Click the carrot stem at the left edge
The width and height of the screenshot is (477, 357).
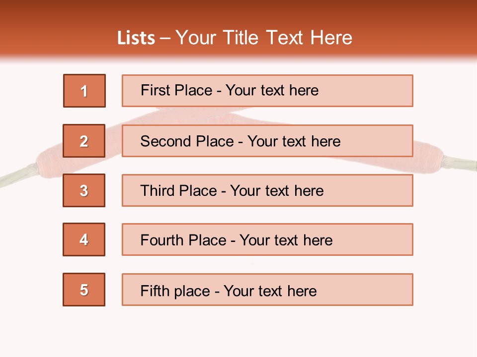17,174
